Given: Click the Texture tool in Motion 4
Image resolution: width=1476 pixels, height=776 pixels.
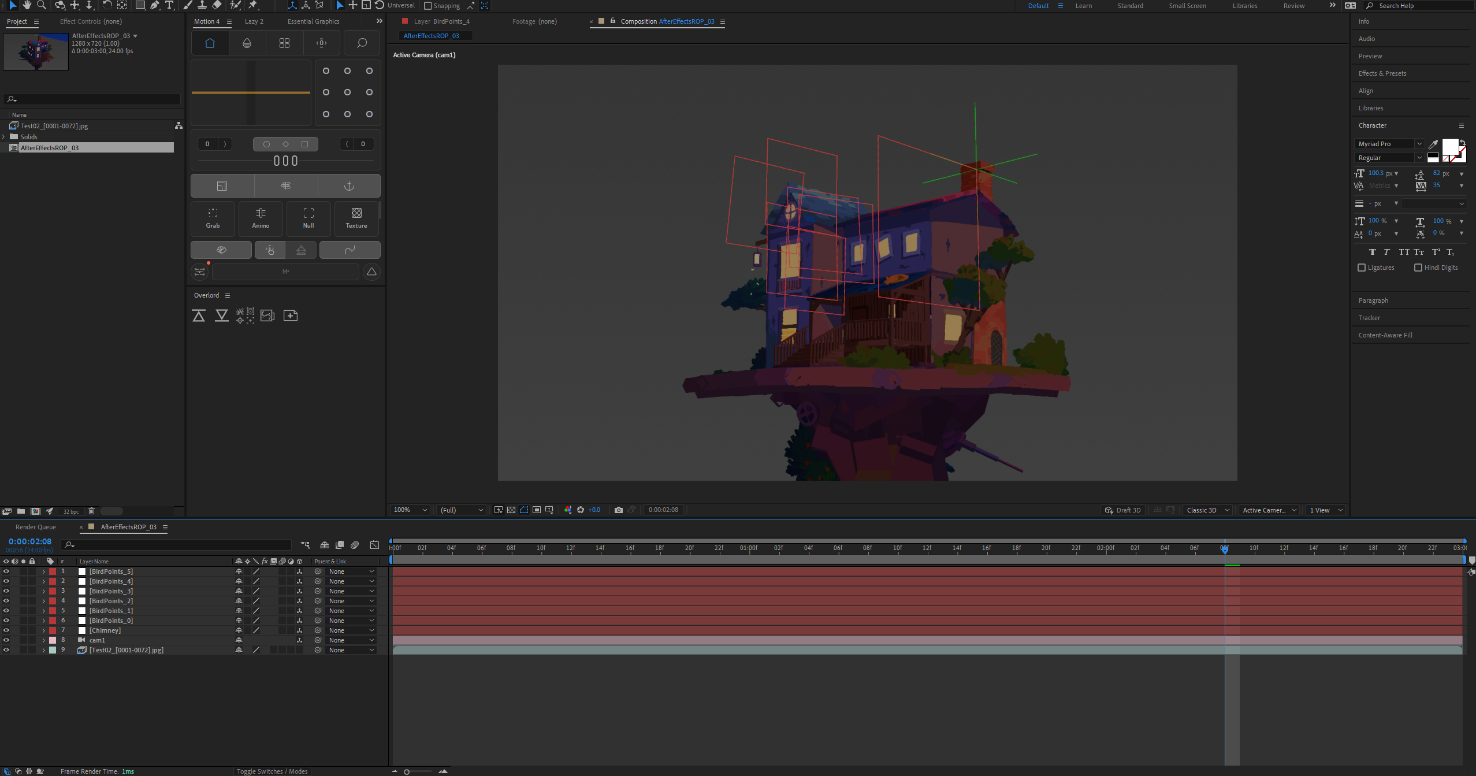Looking at the screenshot, I should [x=356, y=218].
